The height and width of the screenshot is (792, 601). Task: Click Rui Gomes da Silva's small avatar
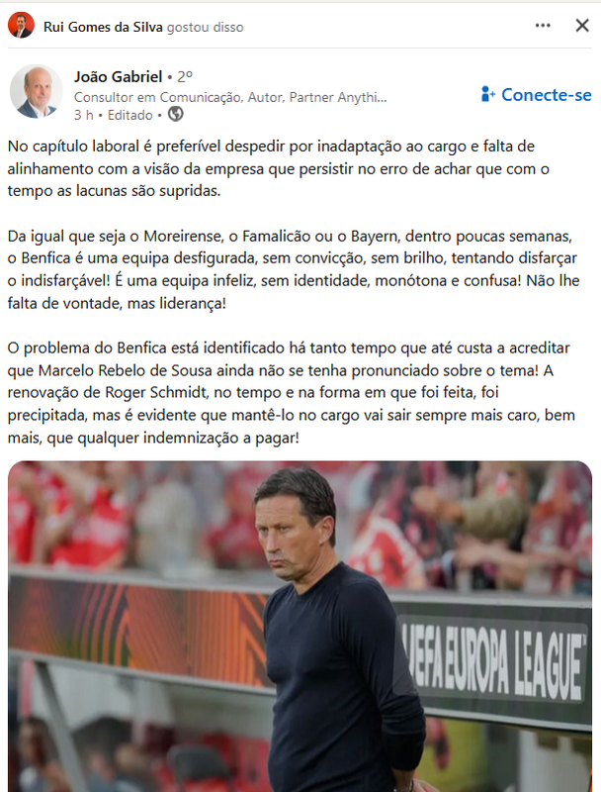21,26
